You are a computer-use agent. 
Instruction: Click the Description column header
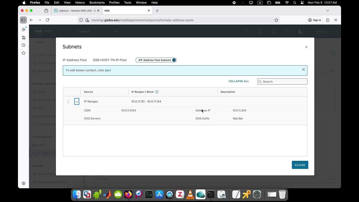tap(228, 92)
